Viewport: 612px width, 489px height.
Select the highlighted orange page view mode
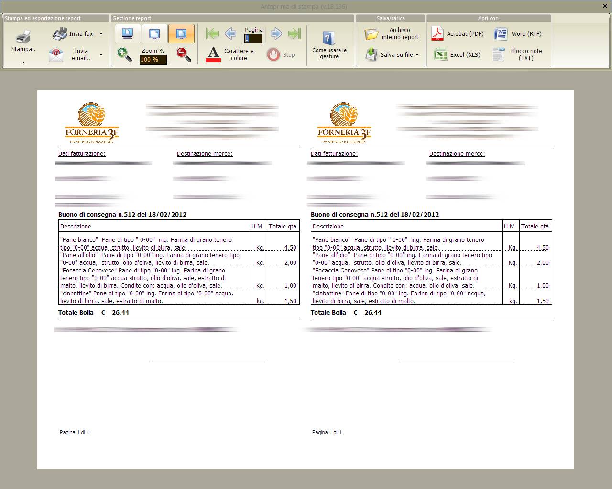click(181, 33)
